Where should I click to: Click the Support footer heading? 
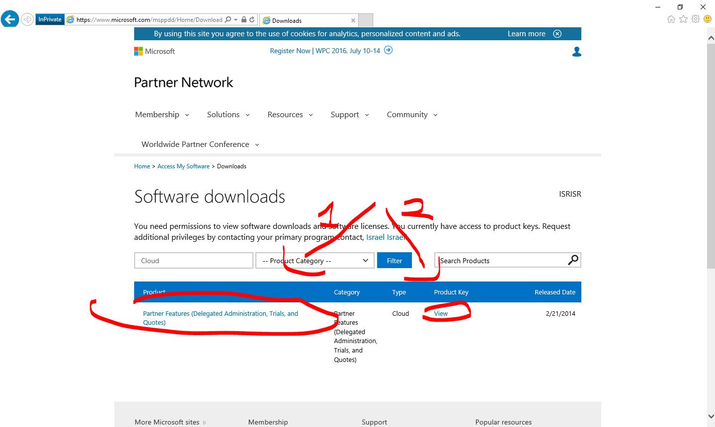(374, 422)
